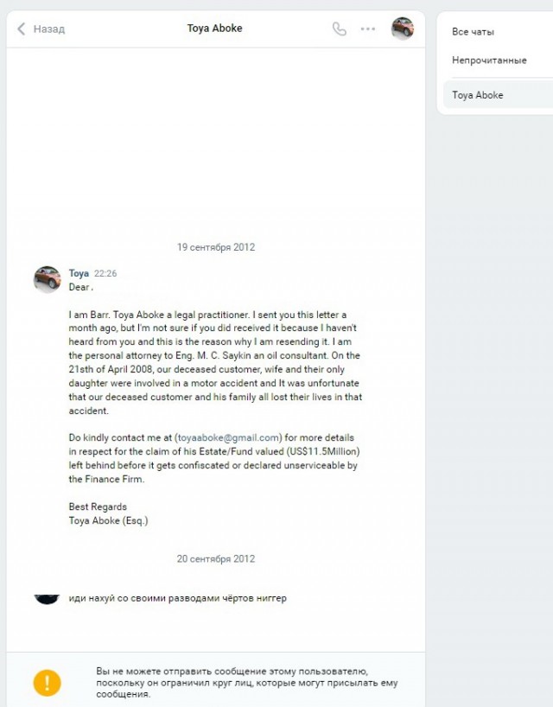
Task: Open Toya sender name link at 22:26
Action: pos(79,273)
